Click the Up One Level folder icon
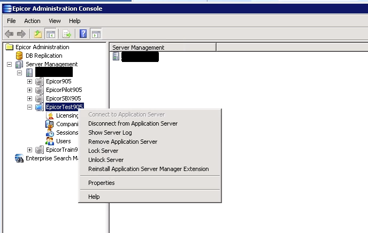This screenshot has height=233, width=368. pyautogui.click(x=38, y=34)
